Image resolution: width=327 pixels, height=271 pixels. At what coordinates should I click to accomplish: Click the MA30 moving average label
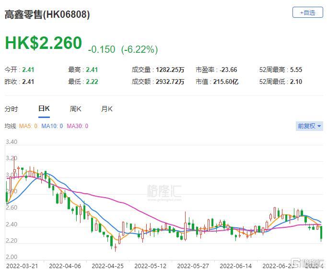coord(77,126)
